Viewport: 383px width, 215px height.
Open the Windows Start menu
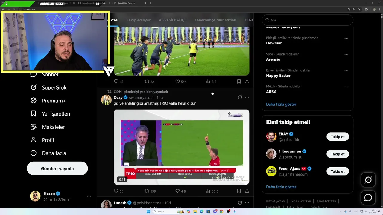148,211
